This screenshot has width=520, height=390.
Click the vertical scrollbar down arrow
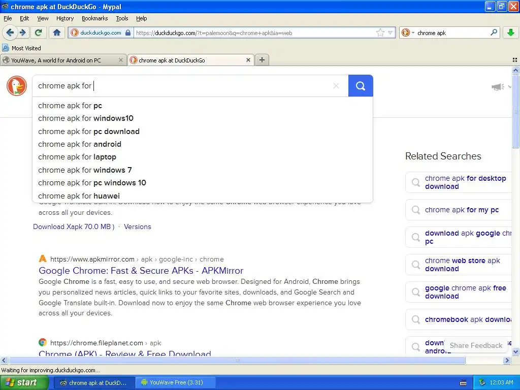(x=515, y=352)
